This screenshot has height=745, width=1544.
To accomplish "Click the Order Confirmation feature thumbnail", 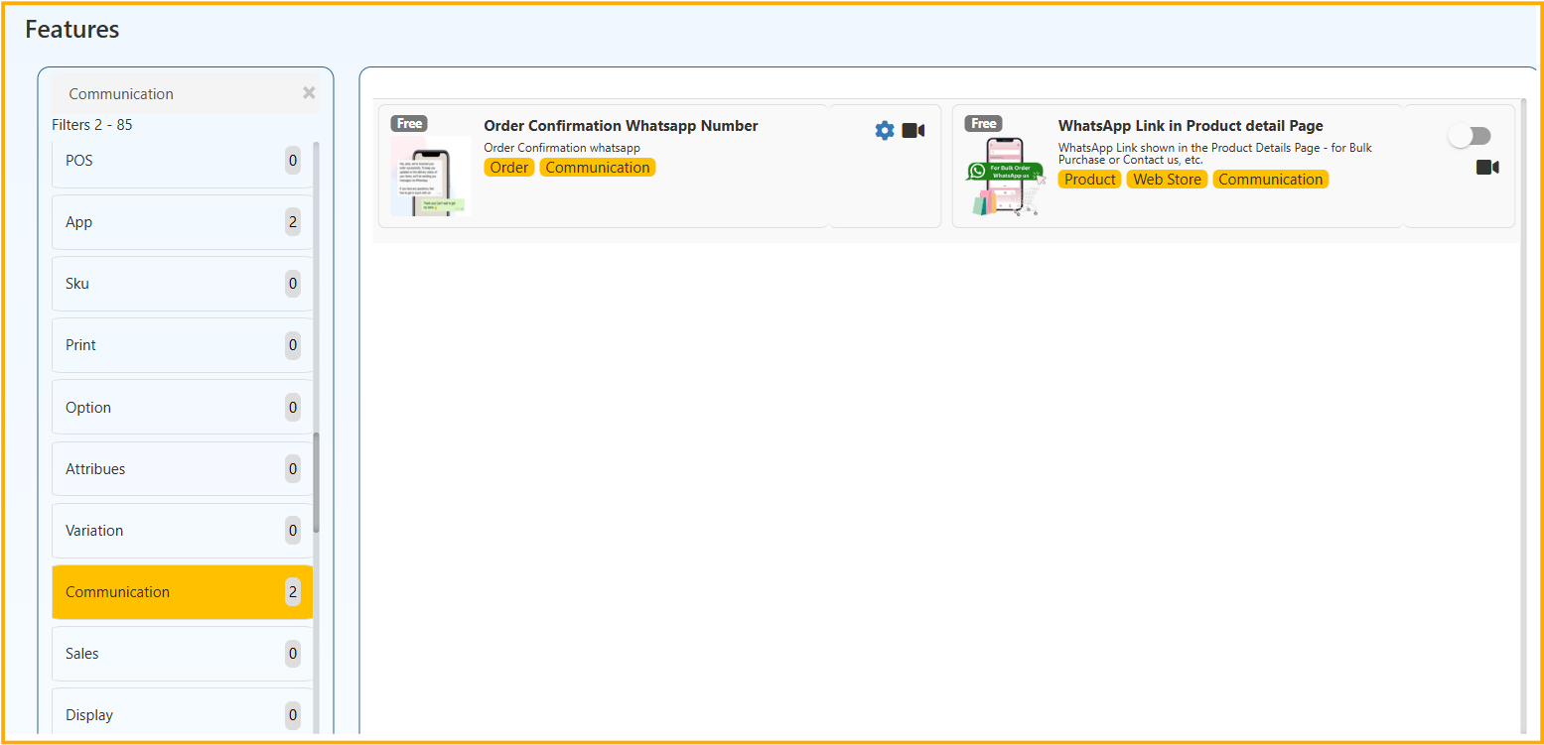I will 431,176.
